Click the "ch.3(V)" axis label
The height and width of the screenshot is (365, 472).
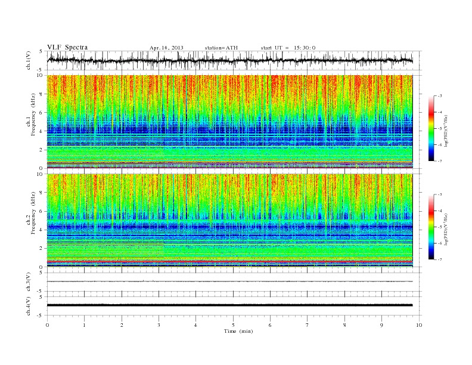pos(28,282)
